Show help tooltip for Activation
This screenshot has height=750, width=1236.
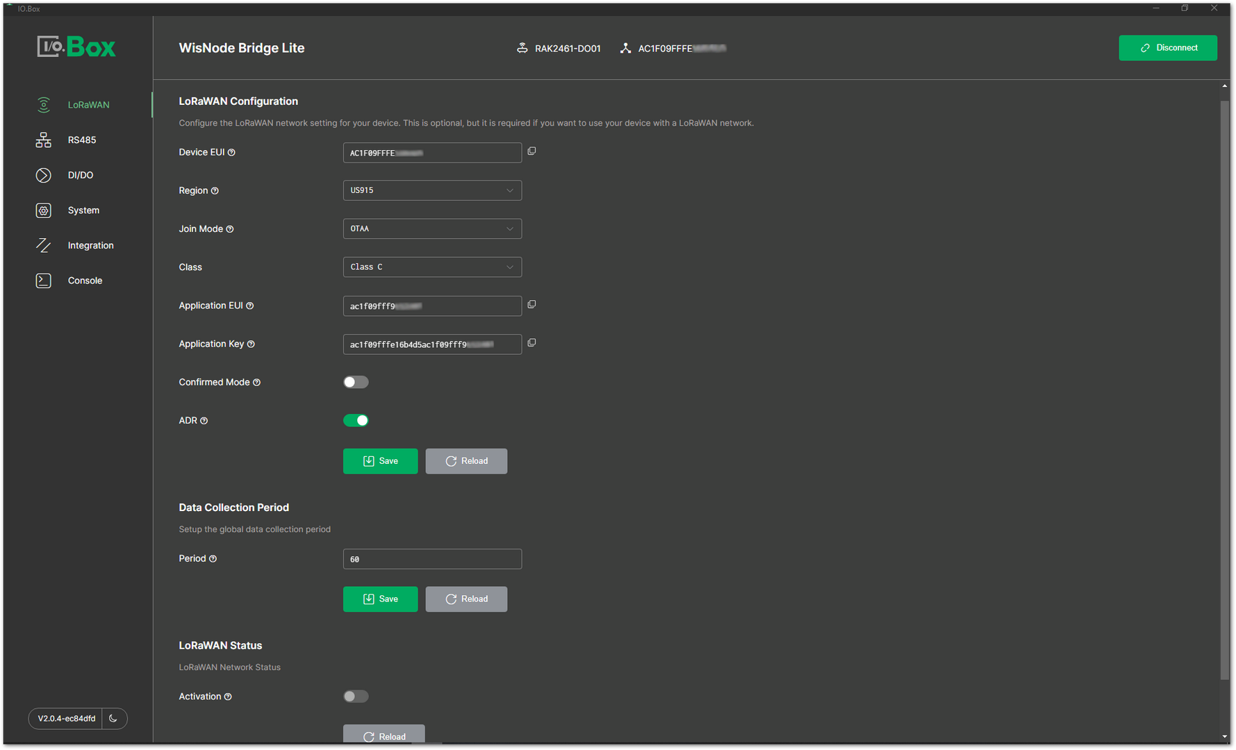tap(228, 697)
